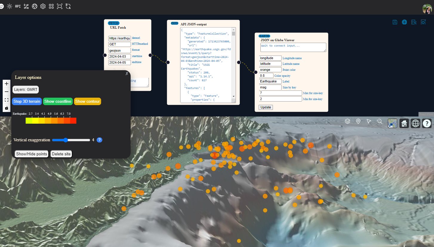The width and height of the screenshot is (434, 247).
Task: Click the Latitude name input field
Action: tap(270, 64)
